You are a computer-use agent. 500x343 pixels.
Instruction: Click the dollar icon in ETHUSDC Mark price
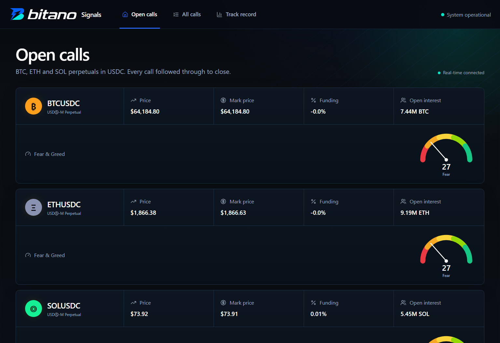click(x=223, y=201)
